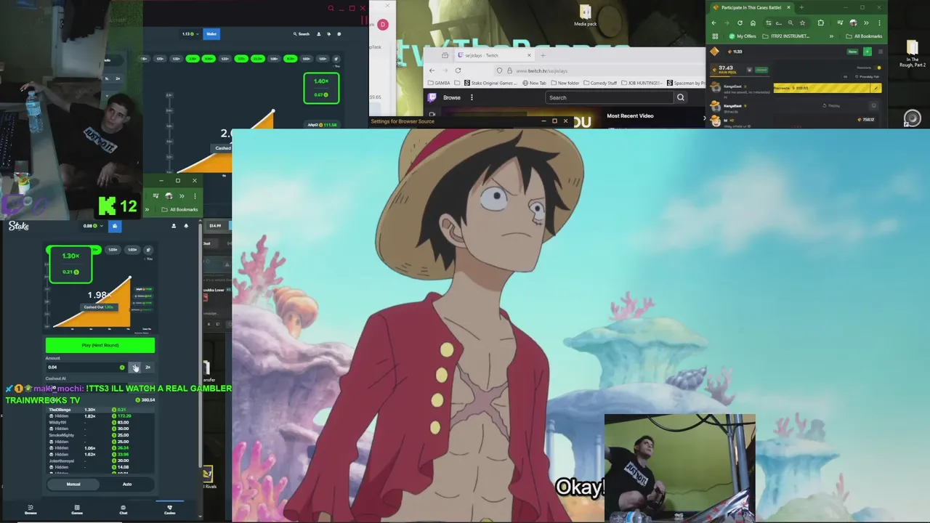
Task: Click the 2× amount button in Stake
Action: point(147,367)
